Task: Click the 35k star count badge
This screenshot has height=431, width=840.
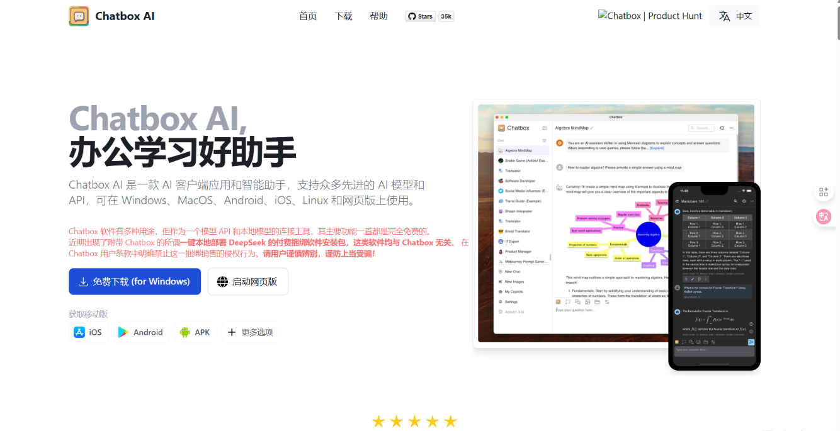Action: point(446,16)
